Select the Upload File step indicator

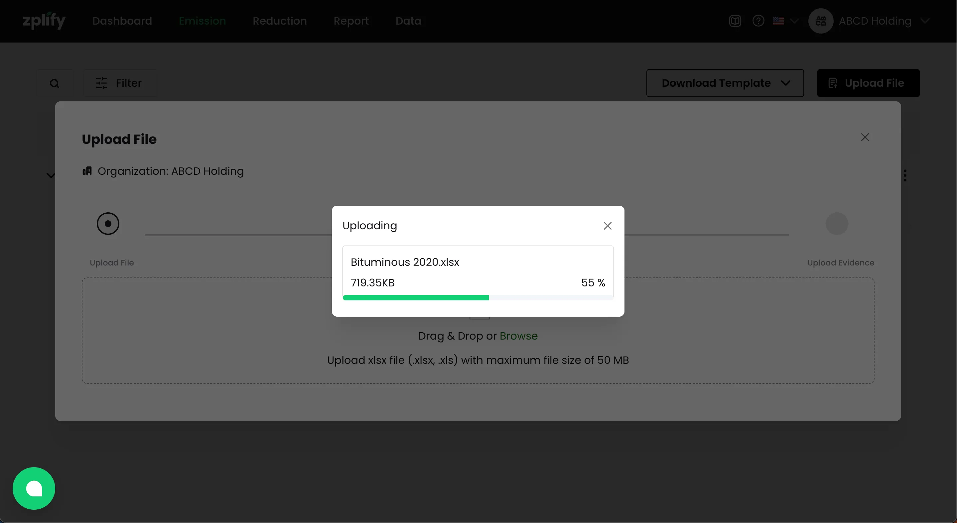pyautogui.click(x=108, y=223)
